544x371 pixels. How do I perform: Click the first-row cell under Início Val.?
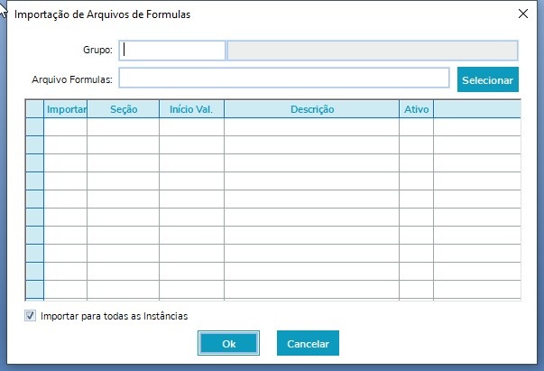point(191,127)
